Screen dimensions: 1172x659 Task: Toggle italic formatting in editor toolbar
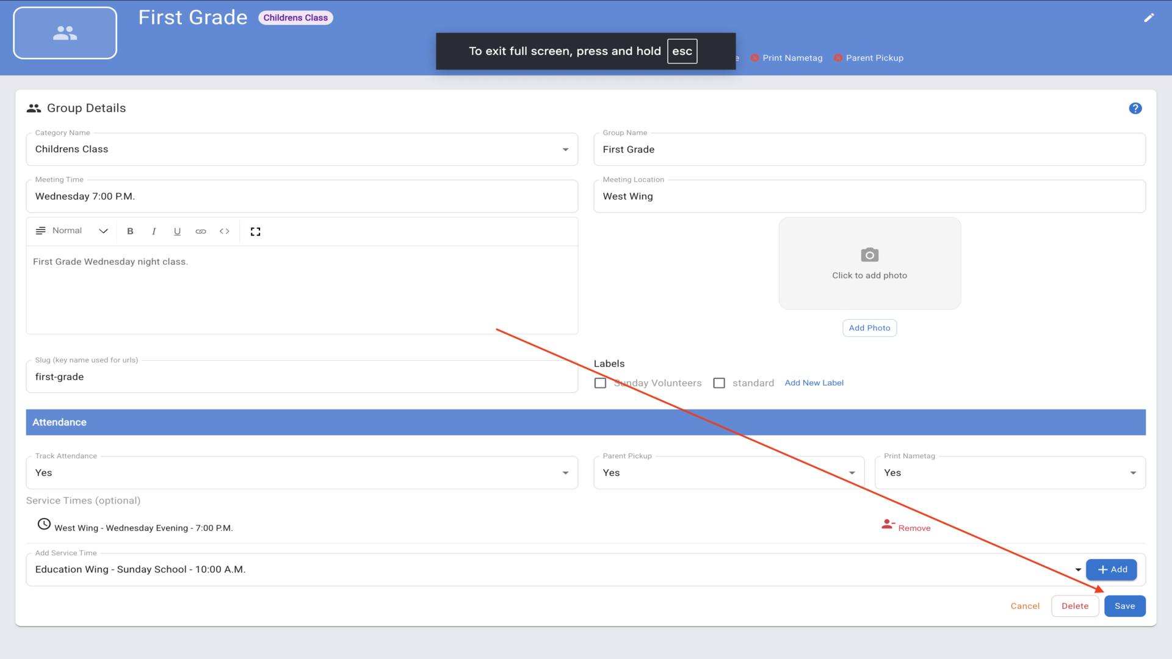(x=154, y=231)
